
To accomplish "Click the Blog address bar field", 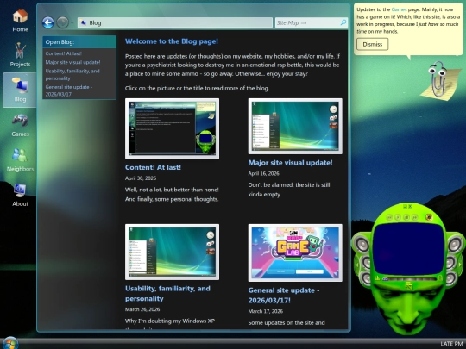I will [175, 22].
